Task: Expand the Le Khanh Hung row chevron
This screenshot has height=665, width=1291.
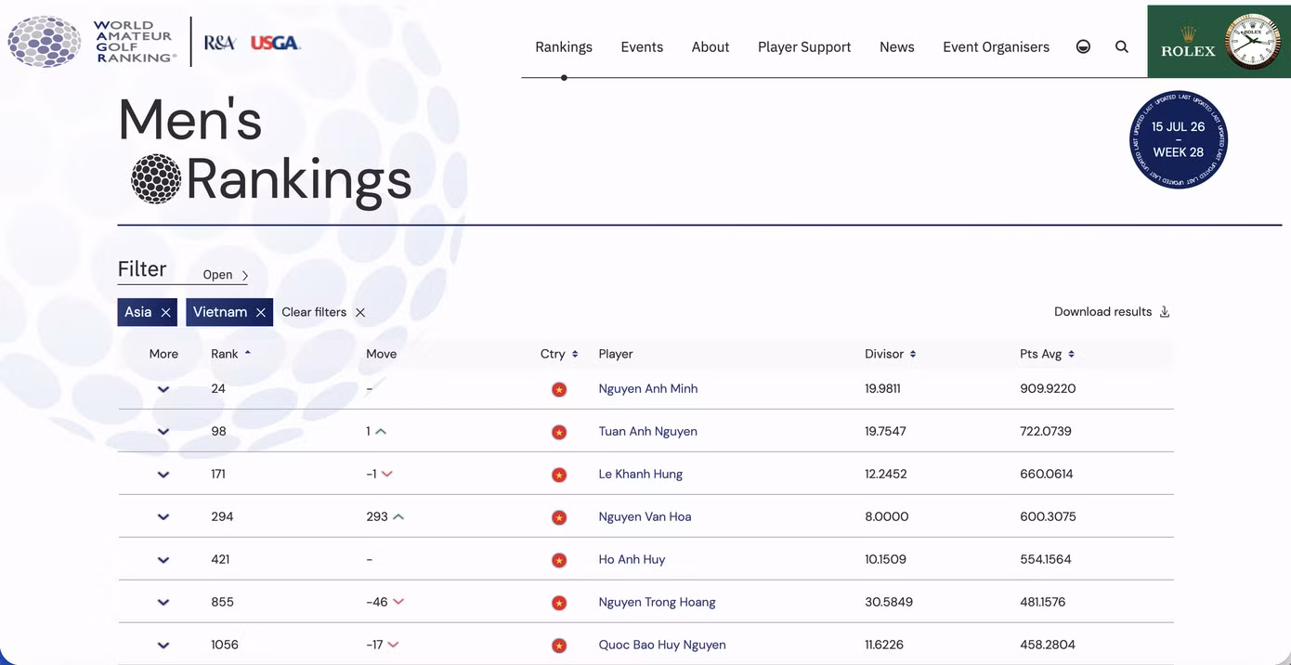Action: pos(163,475)
